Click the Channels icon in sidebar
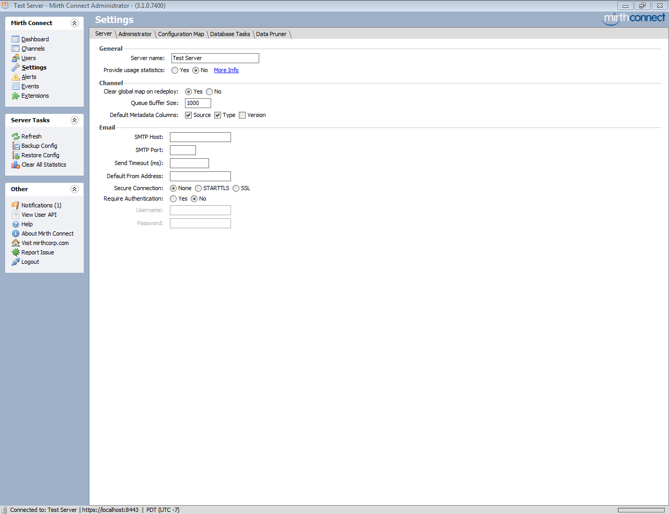 [x=16, y=49]
